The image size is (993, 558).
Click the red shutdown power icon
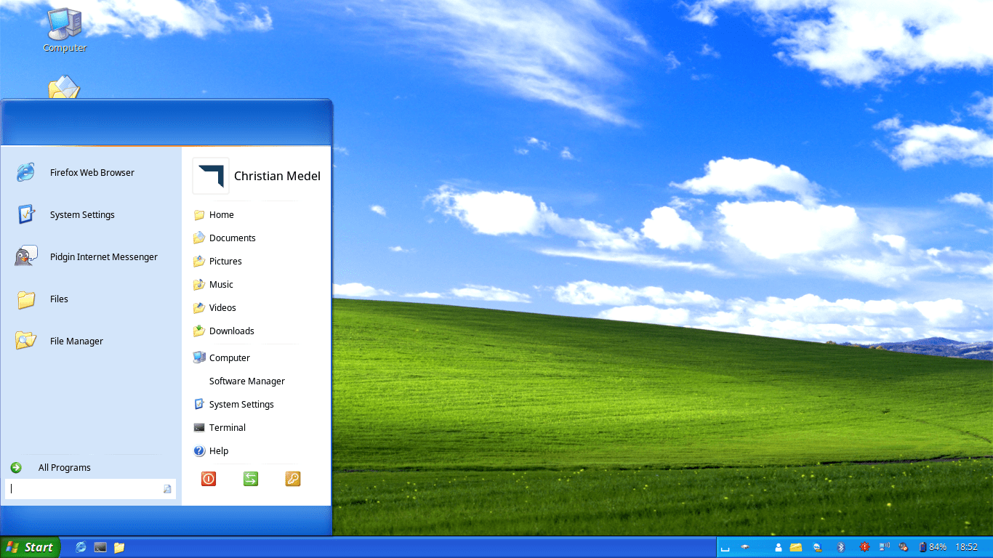coord(209,479)
